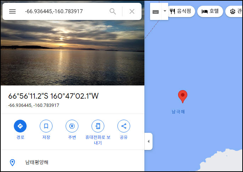Click the 남태평양해 location row

[x=72, y=162]
